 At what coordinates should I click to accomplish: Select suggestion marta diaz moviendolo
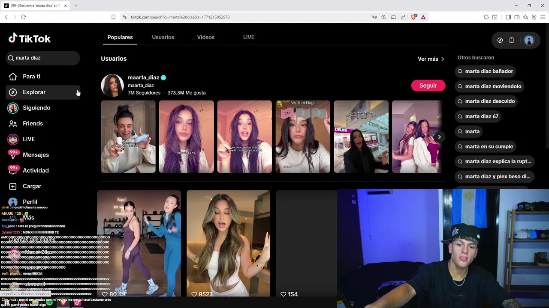(x=490, y=86)
